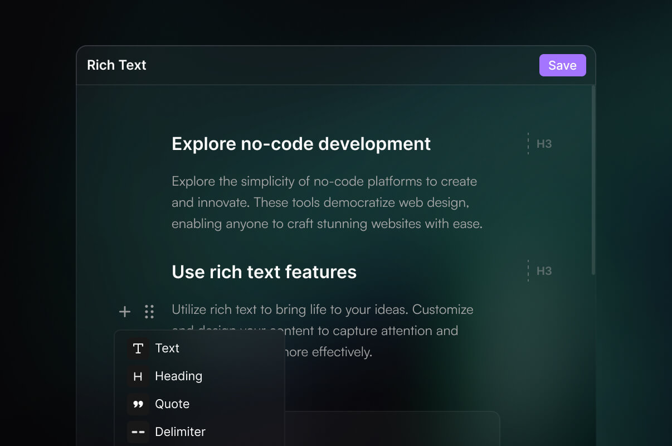Click the heading "Explore no-code development"
This screenshot has width=672, height=446.
pyautogui.click(x=301, y=144)
